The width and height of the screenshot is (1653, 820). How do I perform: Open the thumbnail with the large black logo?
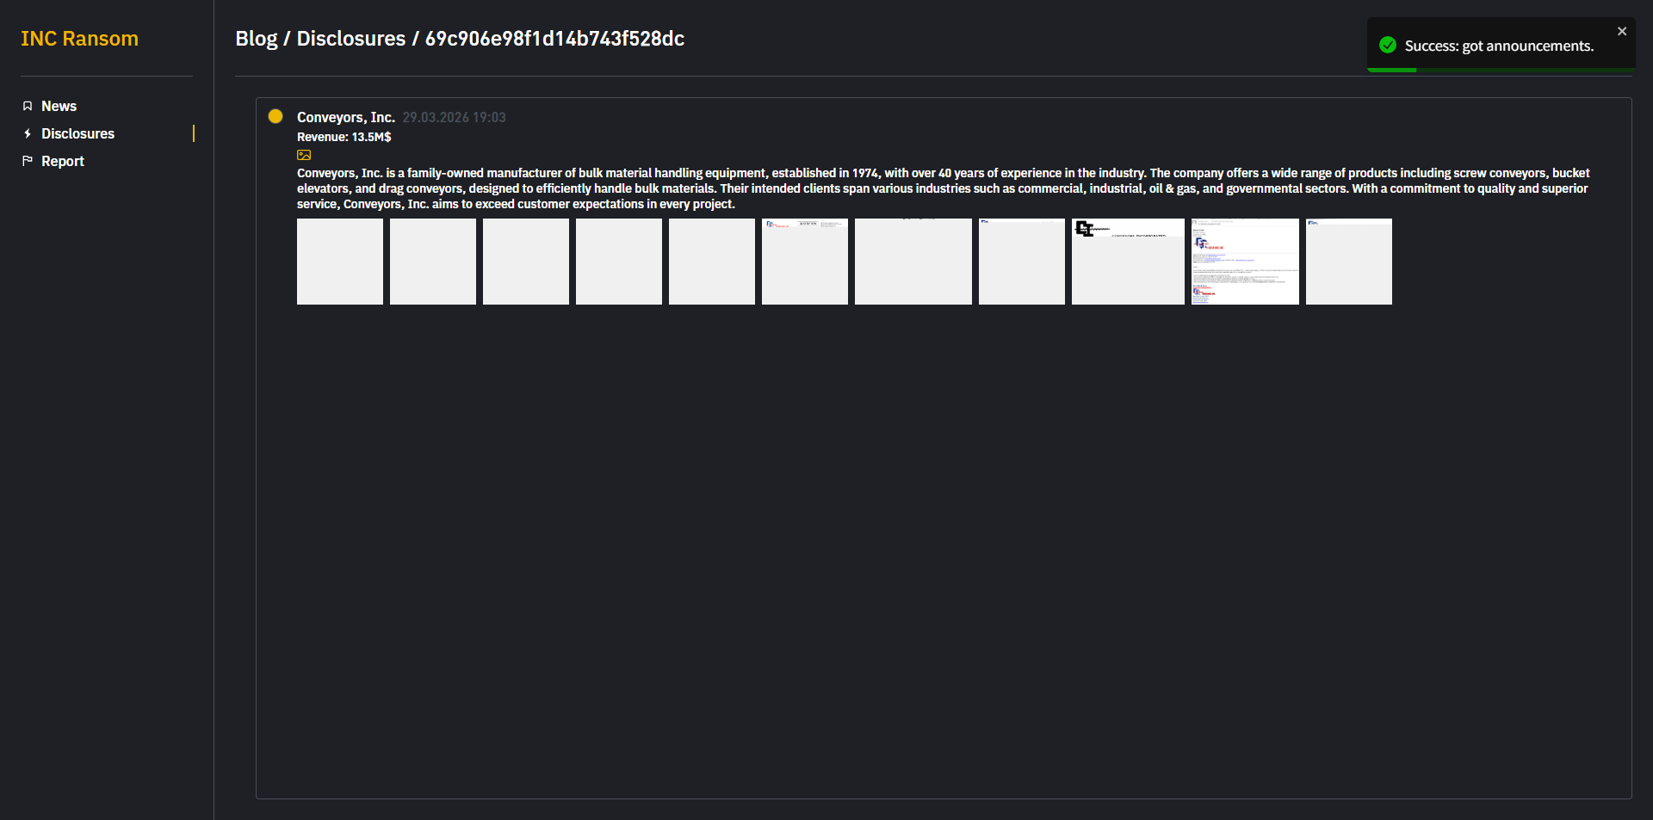1128,262
